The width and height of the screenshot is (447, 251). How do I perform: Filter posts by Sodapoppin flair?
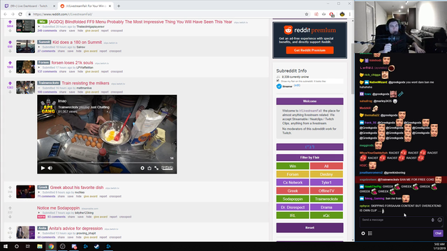(293, 199)
